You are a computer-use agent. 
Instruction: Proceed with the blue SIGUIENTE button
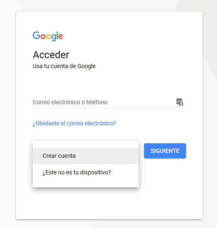click(165, 151)
